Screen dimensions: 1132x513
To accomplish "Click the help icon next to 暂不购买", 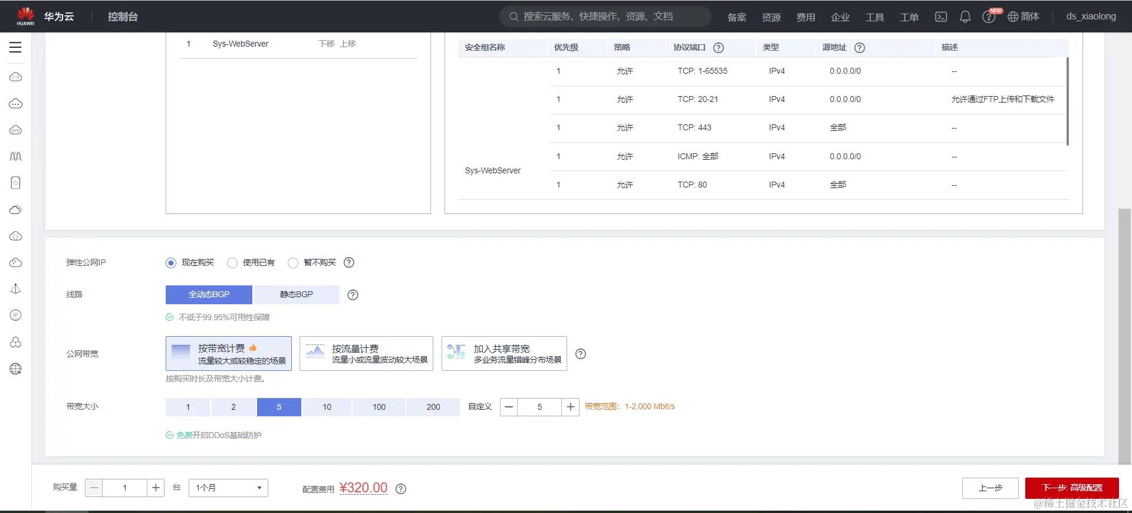I will click(349, 262).
